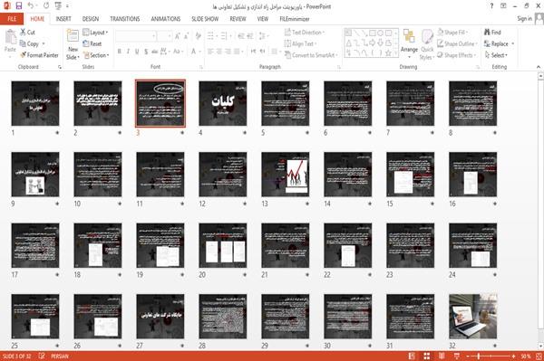Image resolution: width=544 pixels, height=361 pixels.
Task: Switch to Reading view icon in status bar
Action: (442, 356)
